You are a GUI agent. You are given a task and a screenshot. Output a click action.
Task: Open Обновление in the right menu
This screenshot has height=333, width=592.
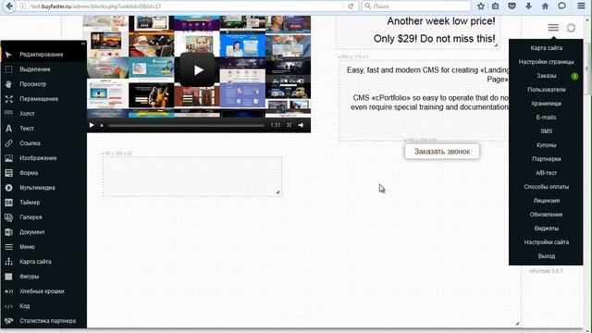[x=546, y=215]
